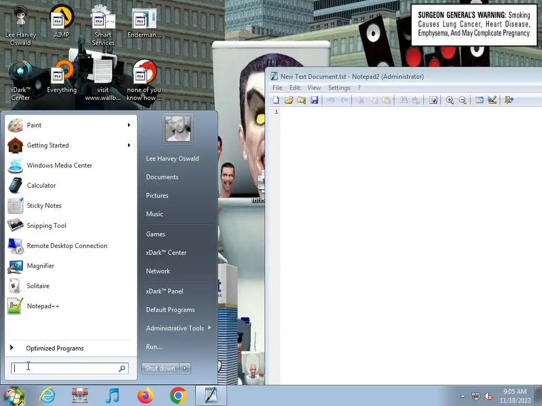The width and height of the screenshot is (542, 406).
Task: Click the customize schemes icon in Notepad2
Action: coord(492,100)
